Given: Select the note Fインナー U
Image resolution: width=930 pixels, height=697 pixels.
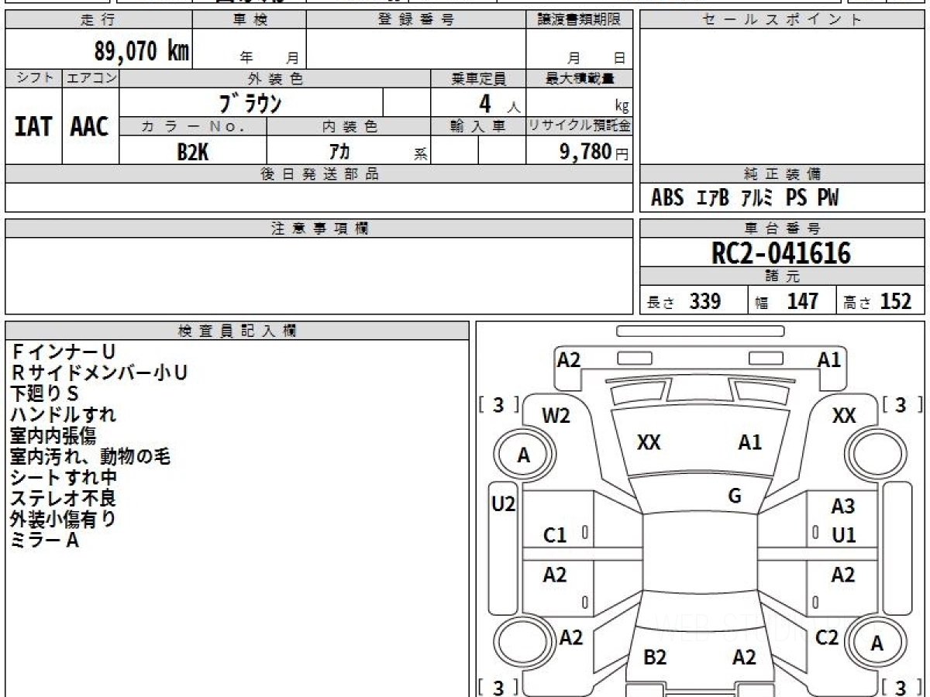Looking at the screenshot, I should point(63,352).
